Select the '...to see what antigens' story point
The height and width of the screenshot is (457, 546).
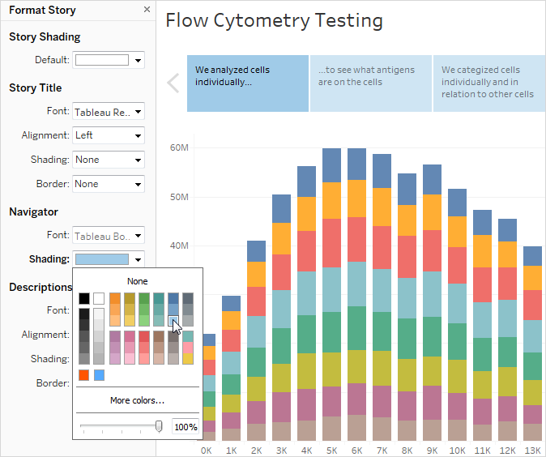point(371,83)
